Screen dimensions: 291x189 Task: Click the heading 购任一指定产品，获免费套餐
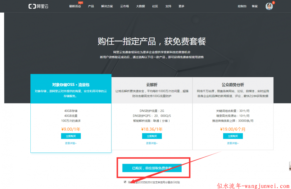152,41
